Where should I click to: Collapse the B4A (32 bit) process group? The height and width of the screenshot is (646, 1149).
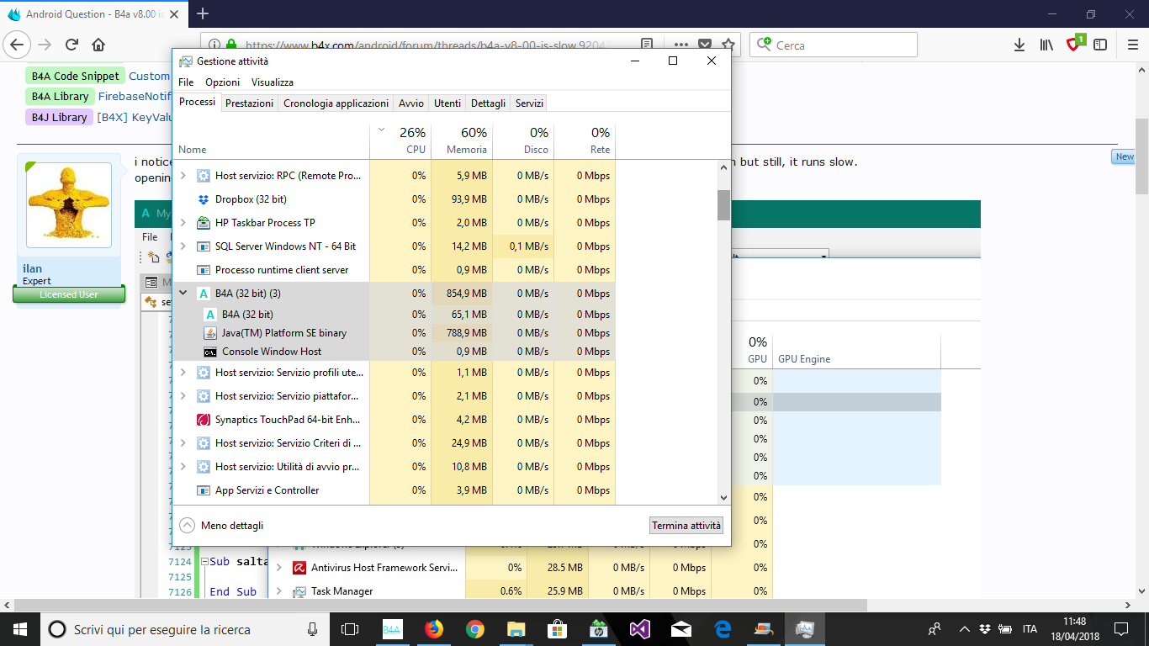183,293
